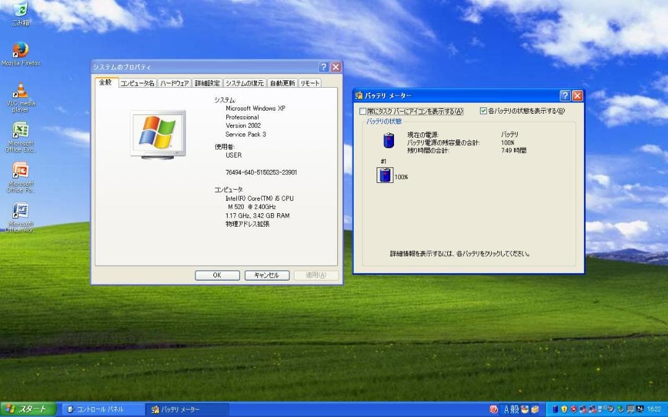Click the network connection icon in the tray

582,408
